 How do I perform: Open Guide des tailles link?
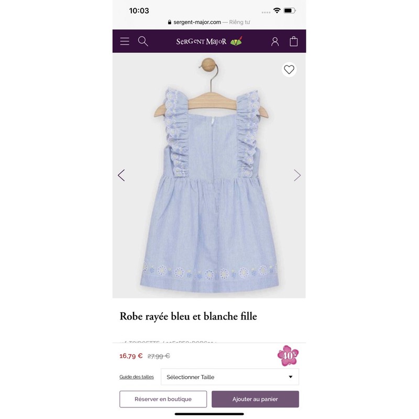(137, 377)
